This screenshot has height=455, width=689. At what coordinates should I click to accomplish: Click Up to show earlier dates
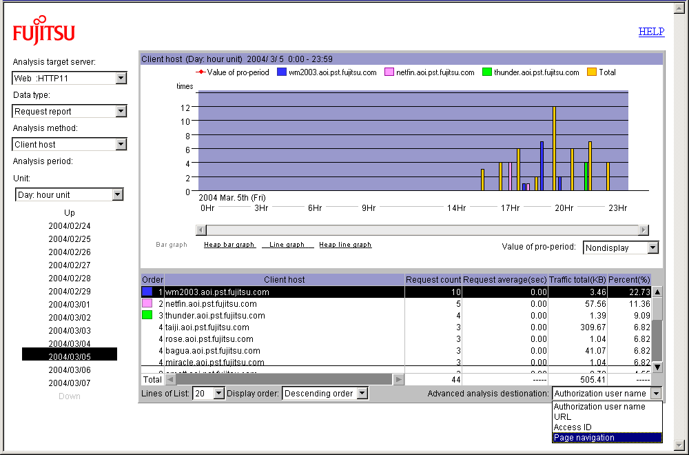pos(70,213)
